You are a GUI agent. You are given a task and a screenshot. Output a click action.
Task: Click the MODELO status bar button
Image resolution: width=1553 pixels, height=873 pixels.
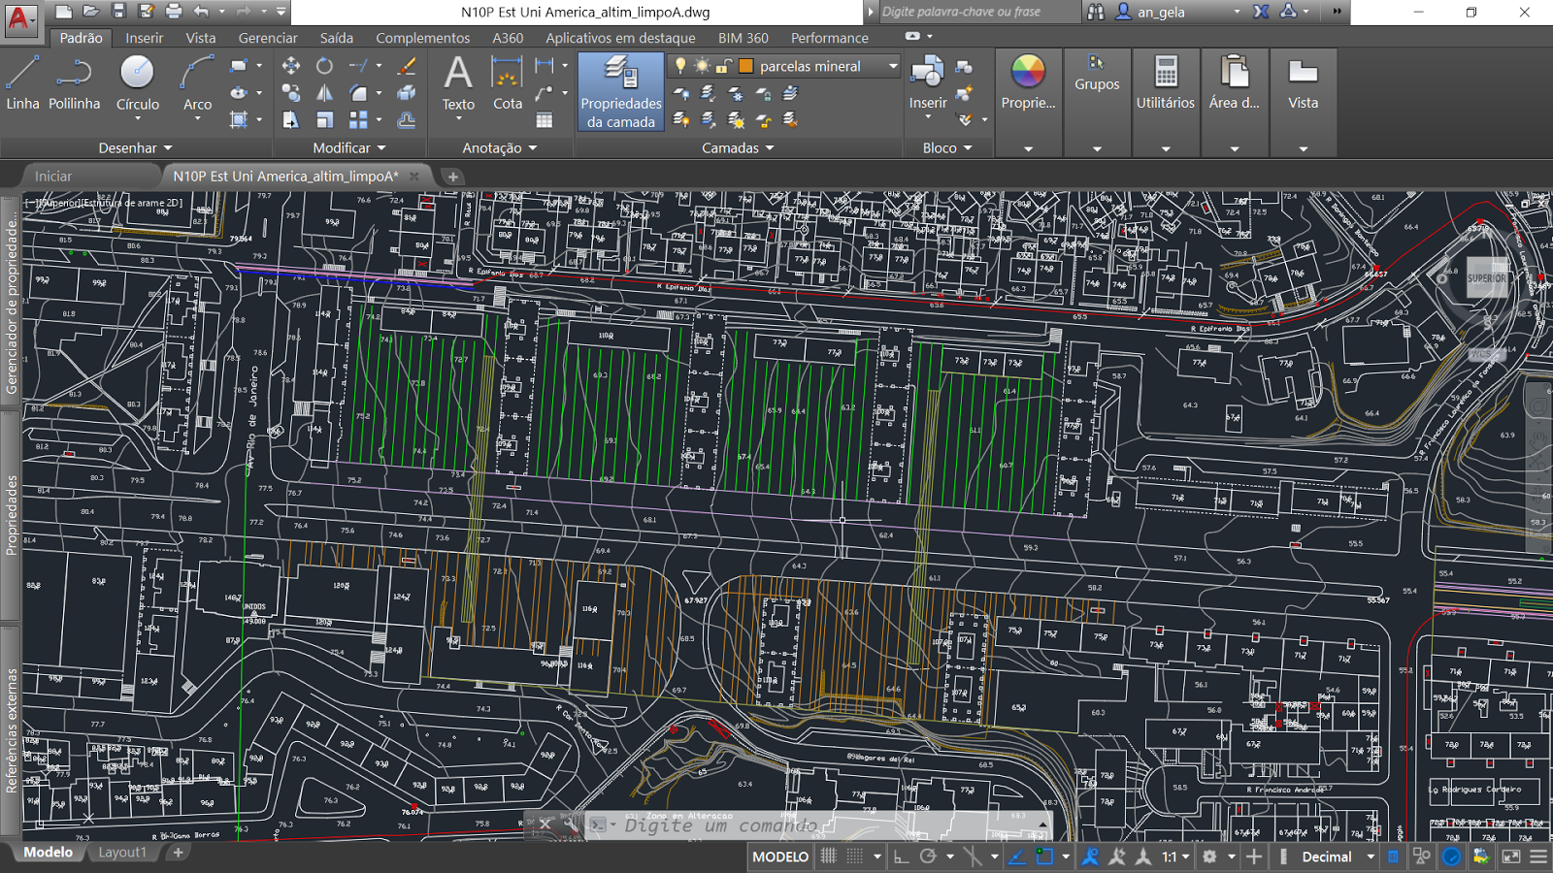(x=779, y=857)
